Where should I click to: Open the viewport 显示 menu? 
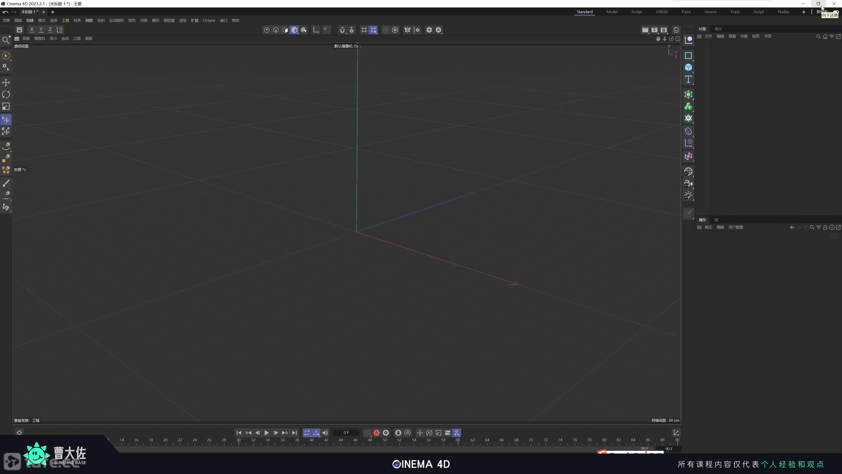click(x=53, y=39)
